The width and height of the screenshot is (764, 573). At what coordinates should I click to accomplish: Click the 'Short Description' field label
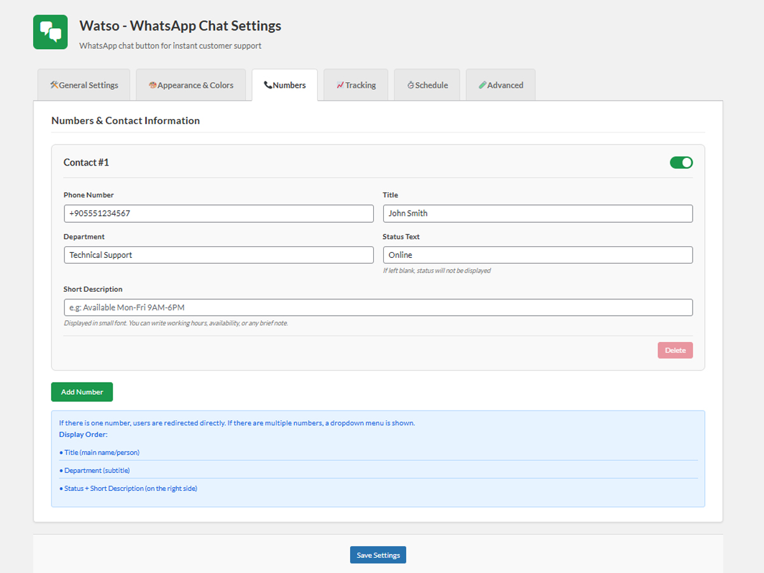(x=93, y=289)
